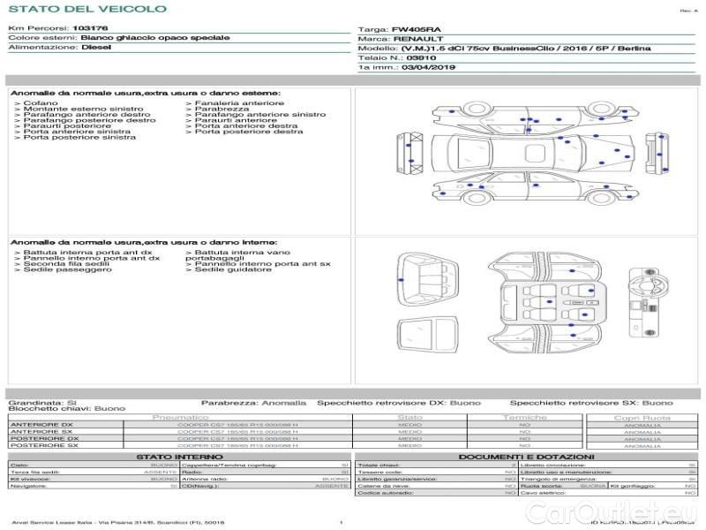Click the Arval Service Lease Italia footer address
Image resolution: width=706 pixels, height=530 pixels.
117,522
